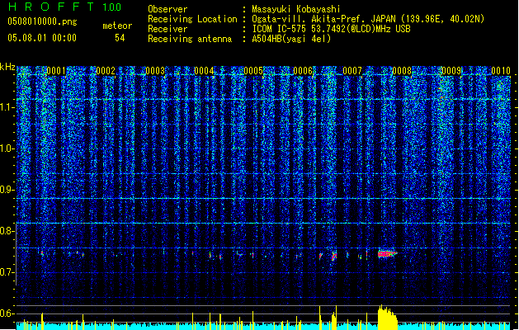Click time marker 0006

pyautogui.click(x=303, y=71)
